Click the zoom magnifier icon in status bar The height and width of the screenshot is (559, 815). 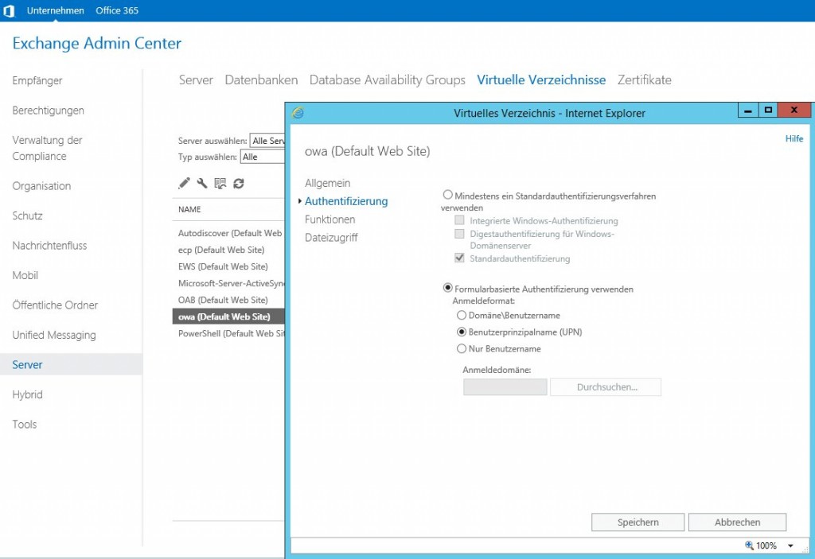[x=749, y=545]
